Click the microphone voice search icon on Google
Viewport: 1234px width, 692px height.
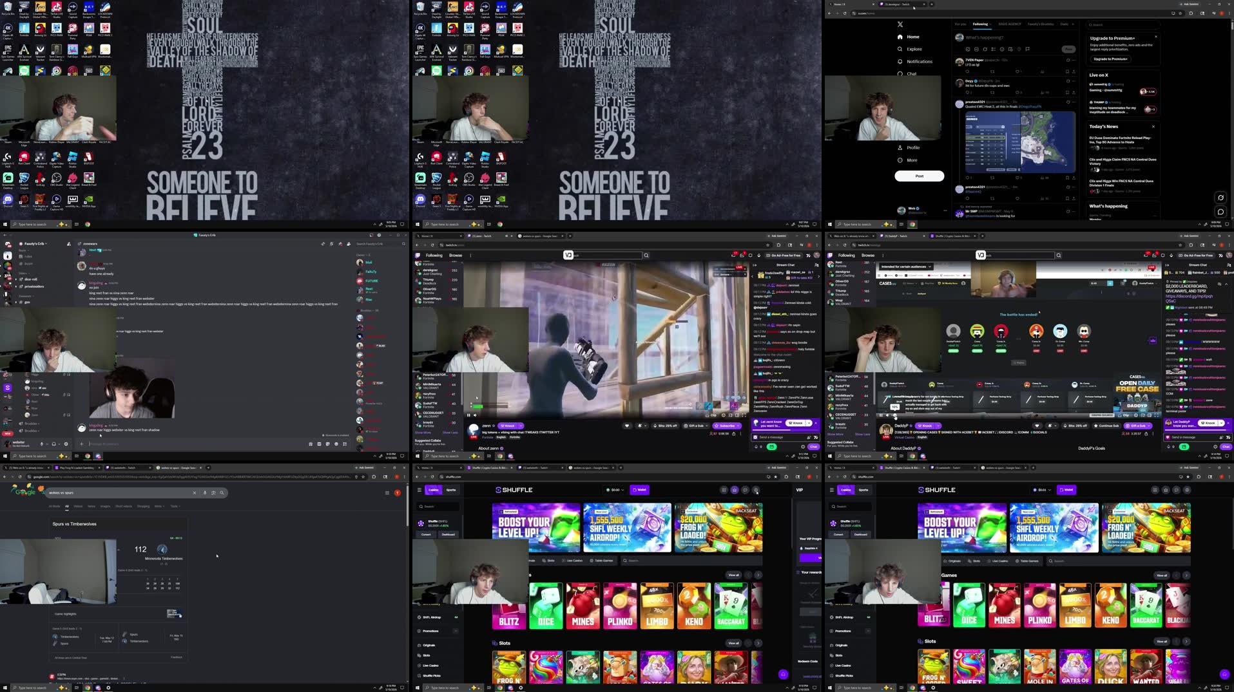pyautogui.click(x=205, y=492)
